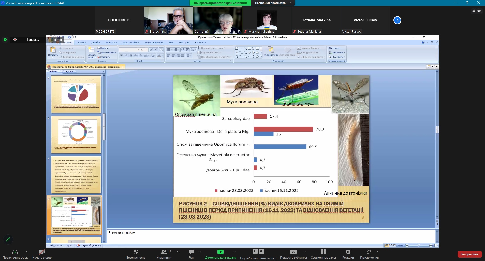Viewport: 485px width, 261px height.
Task: Open Zoom Apps icon
Action: (x=369, y=252)
